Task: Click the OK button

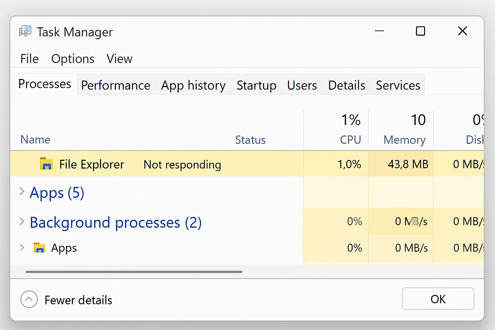Action: click(x=438, y=299)
